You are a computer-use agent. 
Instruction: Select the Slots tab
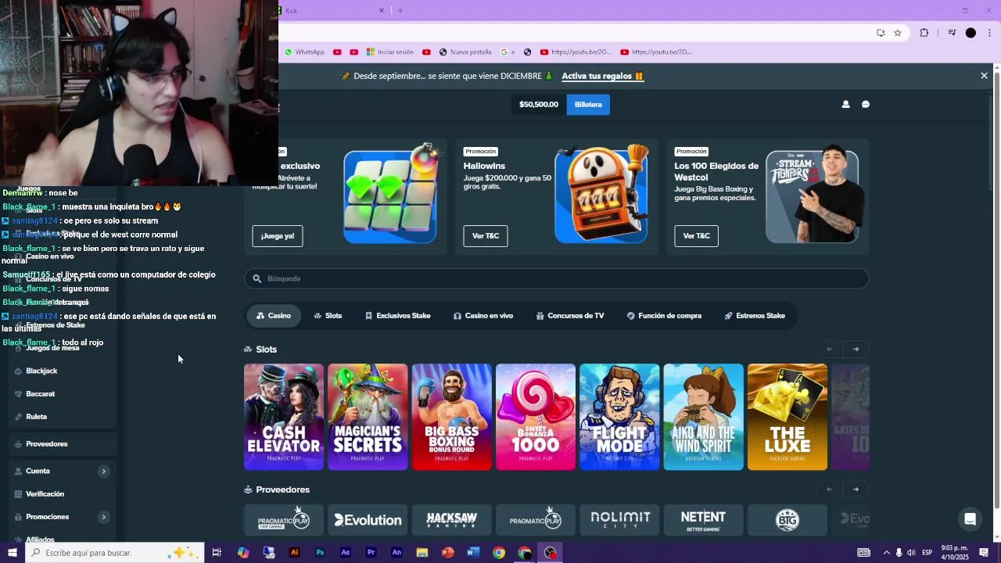328,316
